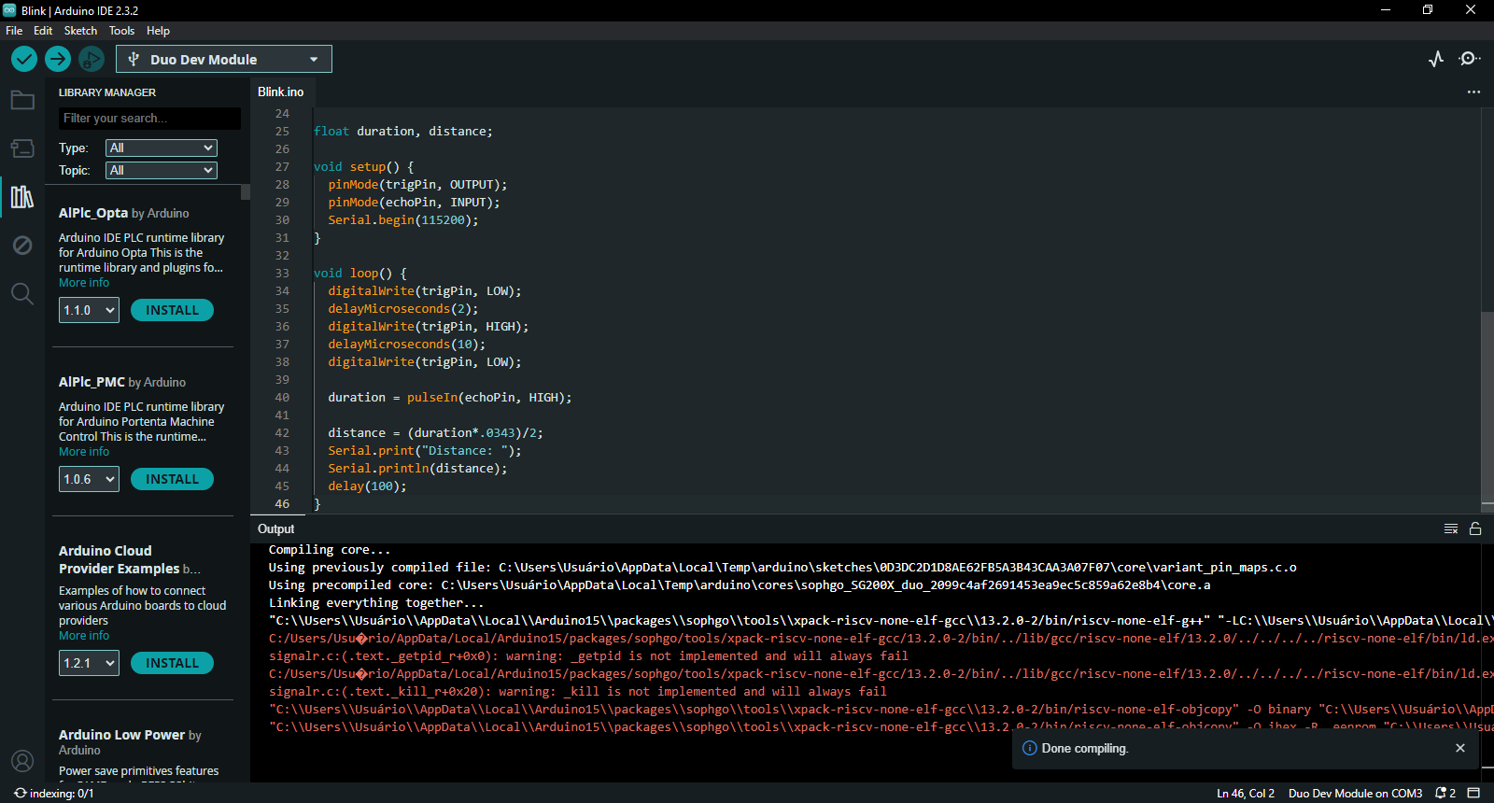
Task: Open the board selector Duo Dev Module
Action: point(224,59)
